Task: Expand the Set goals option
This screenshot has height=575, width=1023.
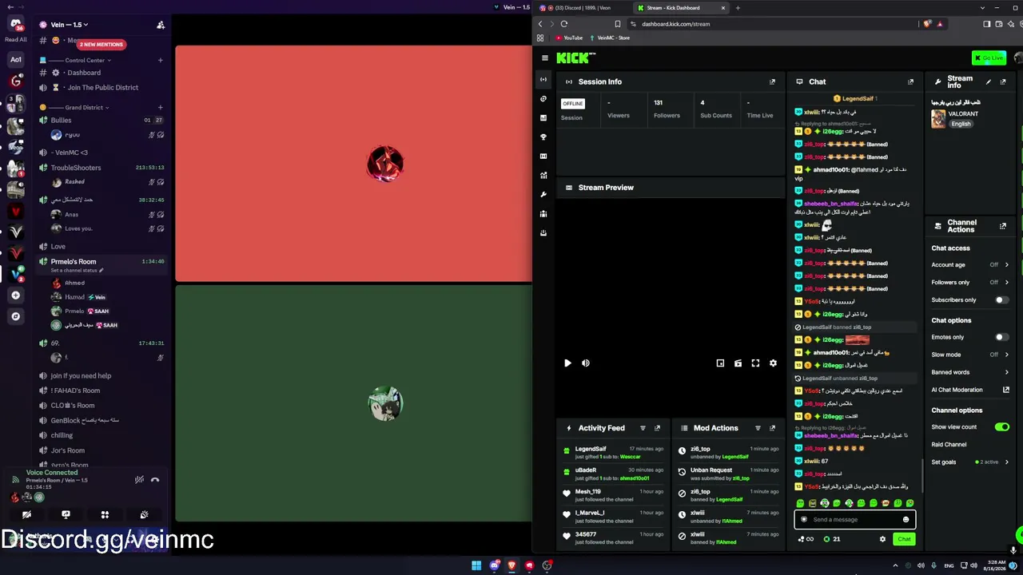Action: coord(1006,462)
